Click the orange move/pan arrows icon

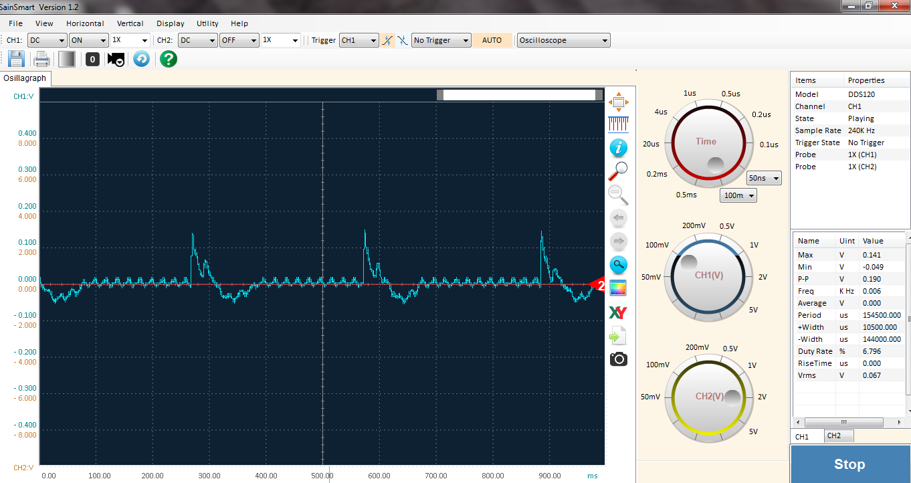click(x=618, y=102)
